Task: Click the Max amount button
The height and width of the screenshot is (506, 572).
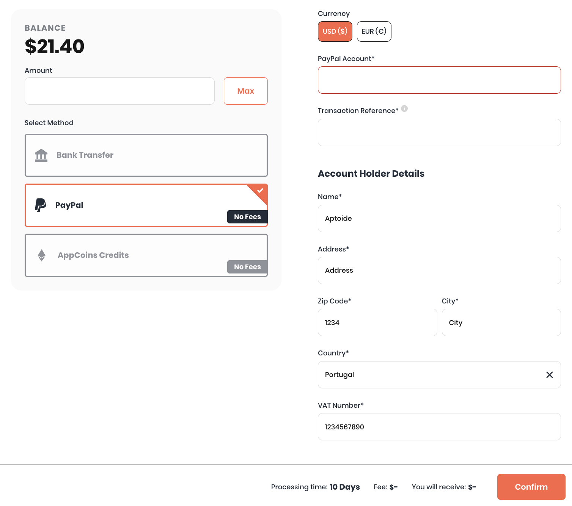Action: tap(246, 91)
